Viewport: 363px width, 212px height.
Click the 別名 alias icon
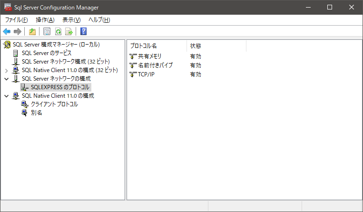24,113
